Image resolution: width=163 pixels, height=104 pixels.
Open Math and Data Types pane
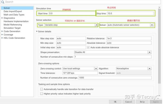click(x=14, y=15)
